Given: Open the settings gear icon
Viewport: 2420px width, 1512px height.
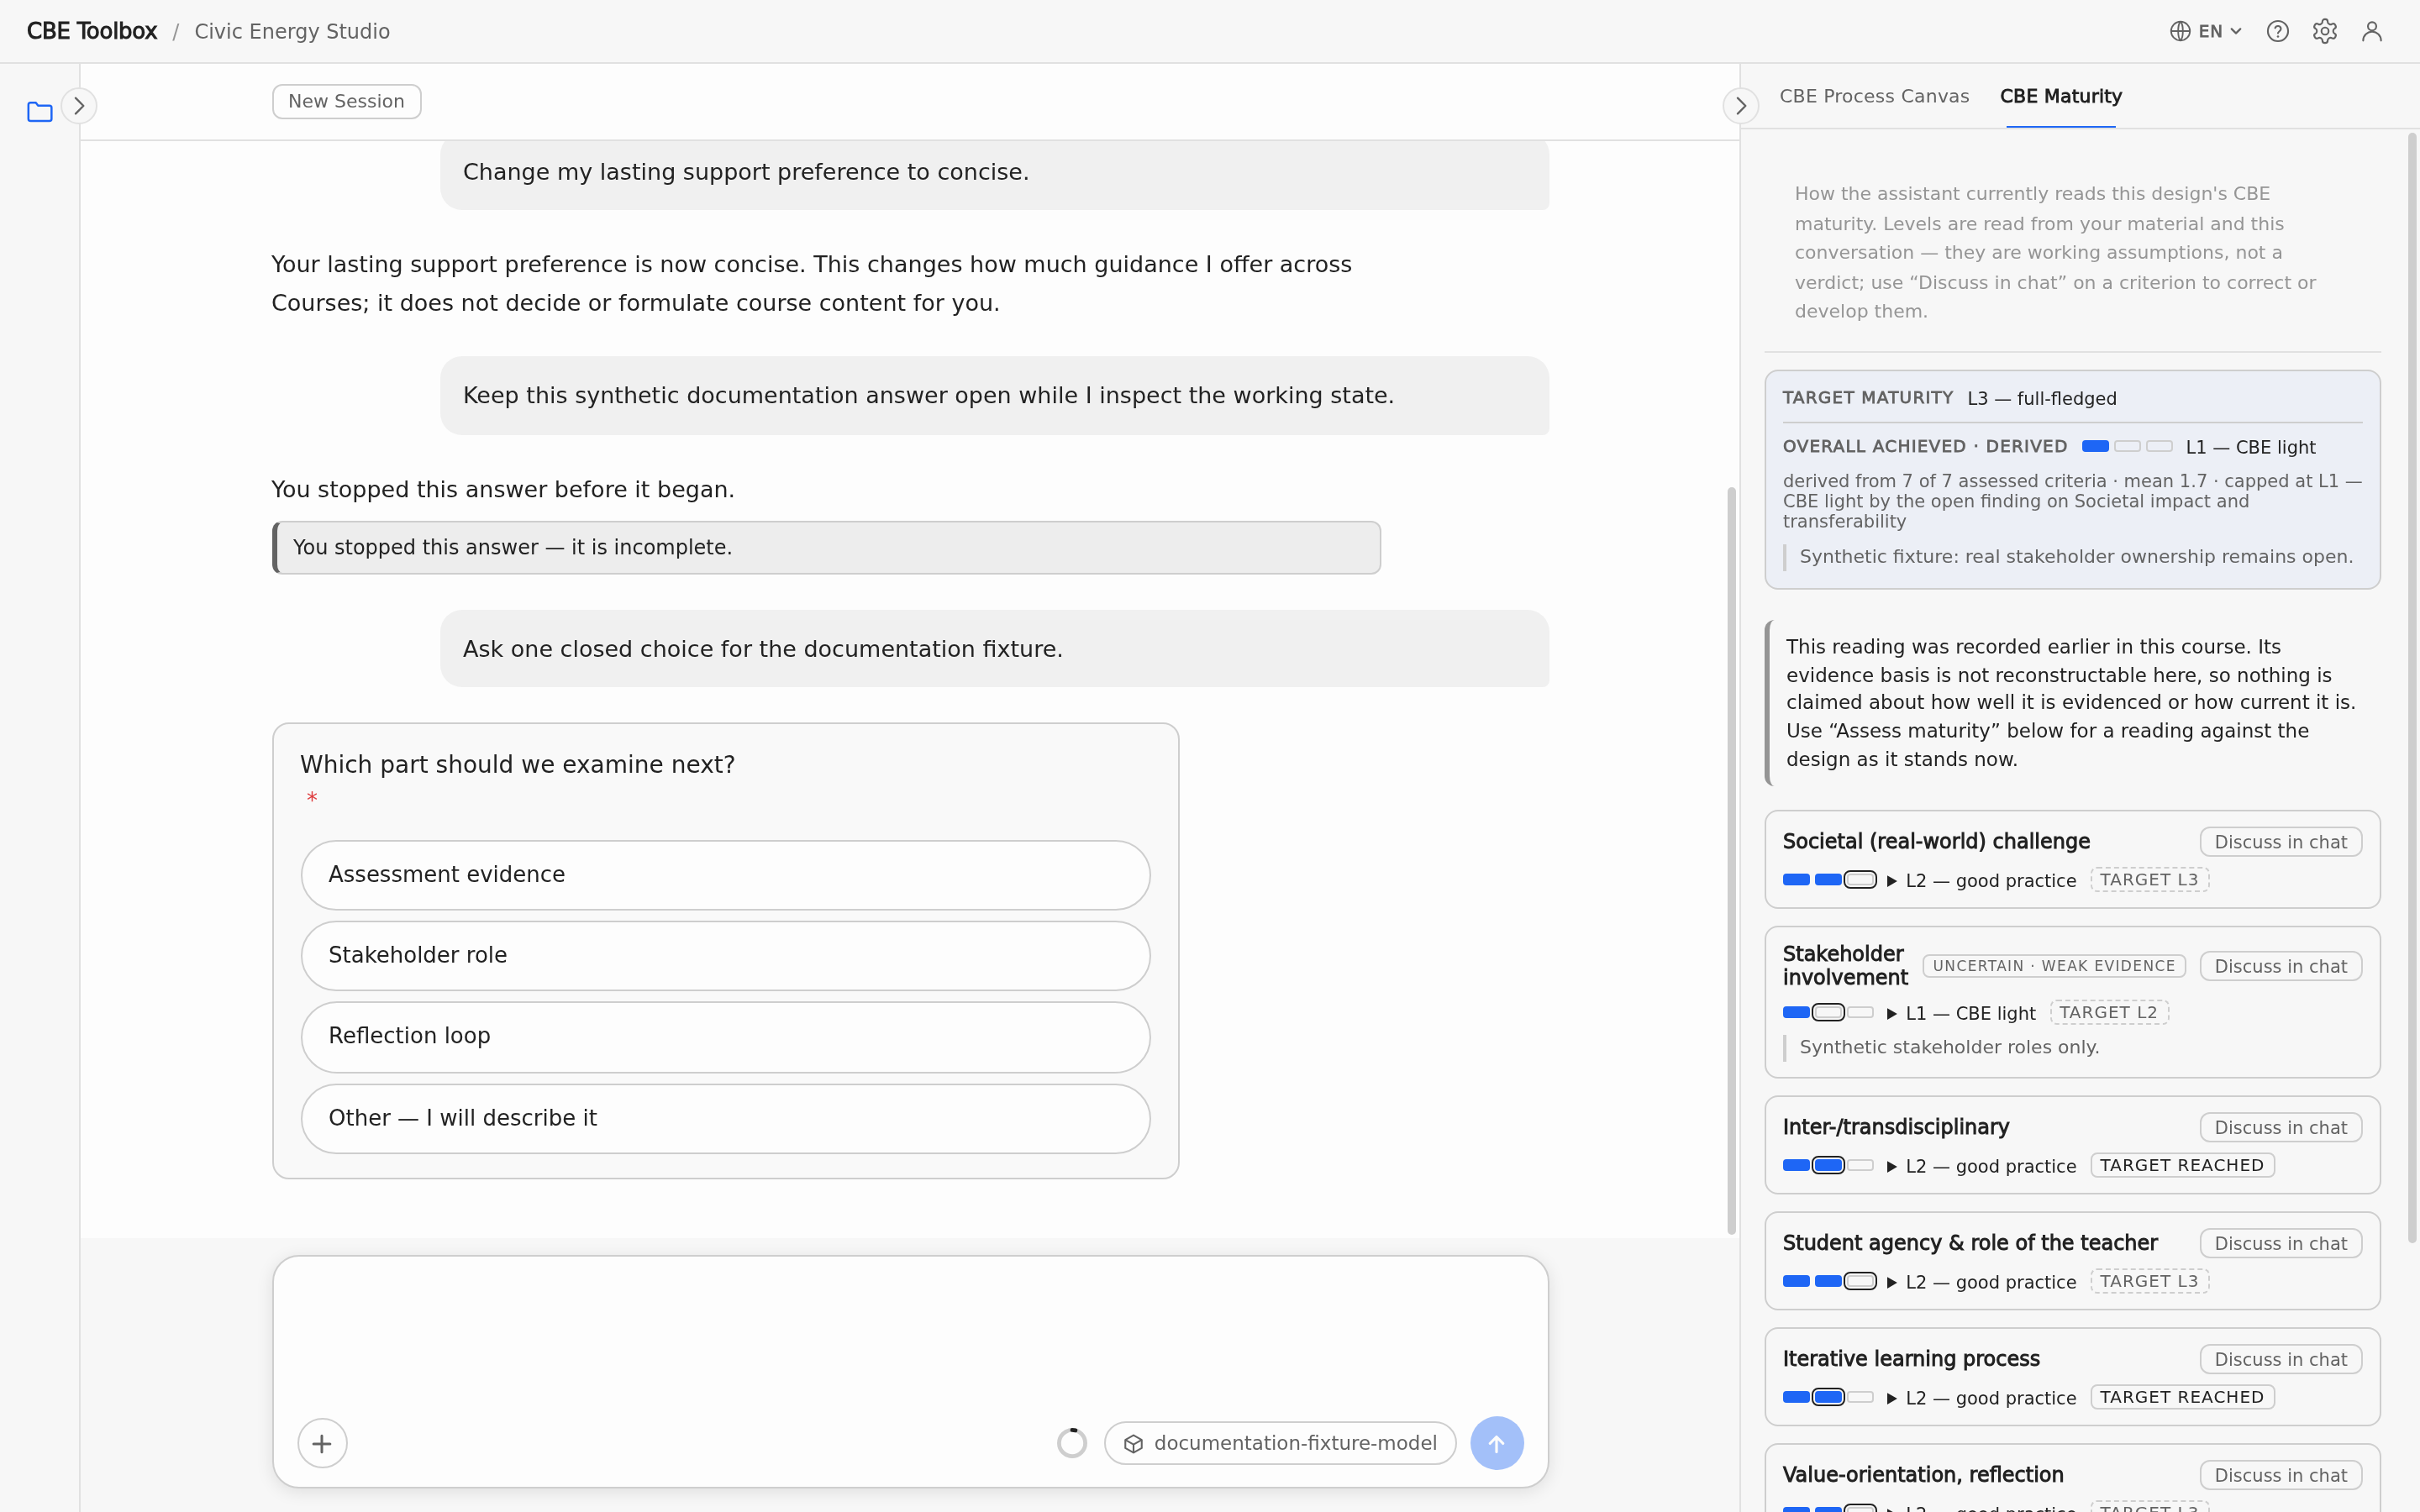Looking at the screenshot, I should tap(2325, 31).
